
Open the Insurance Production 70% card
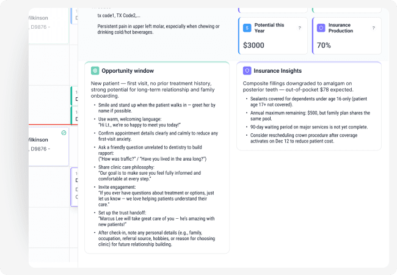(346, 37)
